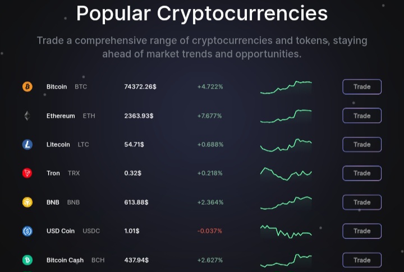The height and width of the screenshot is (272, 404).
Task: Open the Bitcoin price sparkline chart
Action: [x=286, y=87]
